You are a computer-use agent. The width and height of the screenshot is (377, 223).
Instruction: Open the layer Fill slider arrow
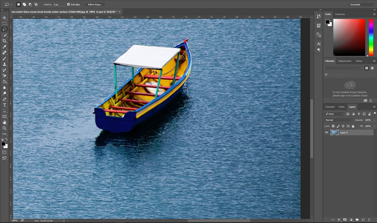point(374,126)
